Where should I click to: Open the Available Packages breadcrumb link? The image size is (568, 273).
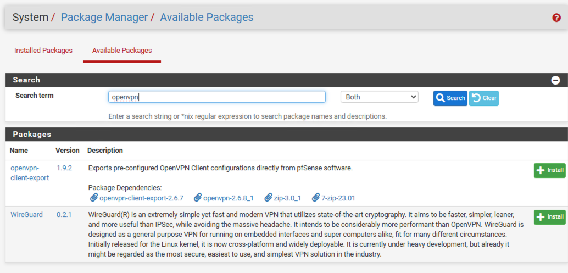click(207, 18)
